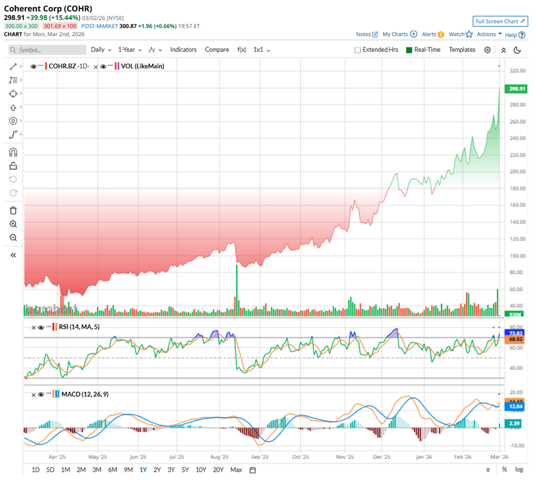Click the Full Screen Chart button

(500, 21)
